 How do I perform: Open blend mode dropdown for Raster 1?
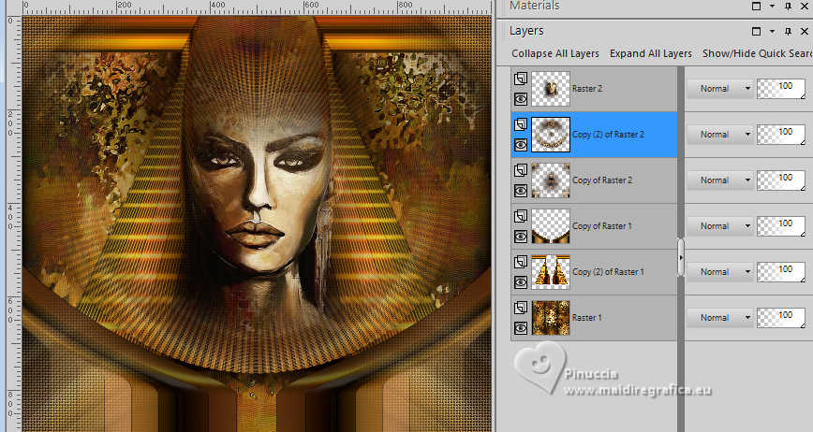point(720,318)
